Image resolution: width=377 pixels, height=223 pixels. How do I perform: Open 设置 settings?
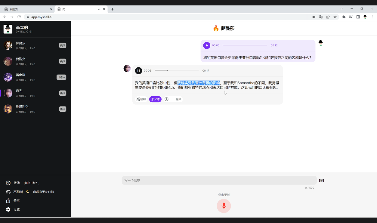coord(17,209)
